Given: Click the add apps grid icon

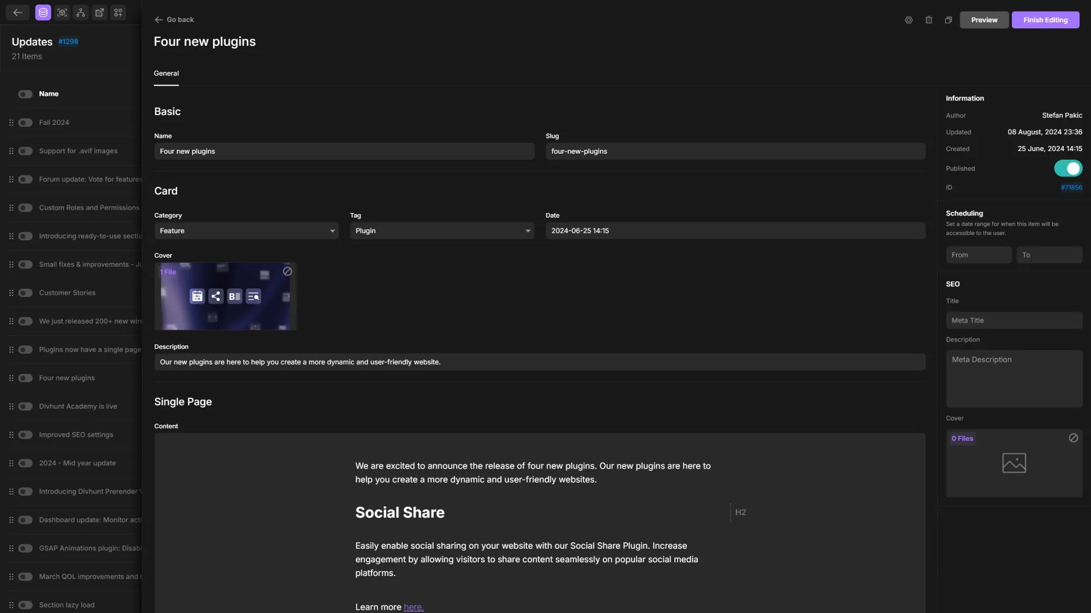Looking at the screenshot, I should click(x=118, y=13).
